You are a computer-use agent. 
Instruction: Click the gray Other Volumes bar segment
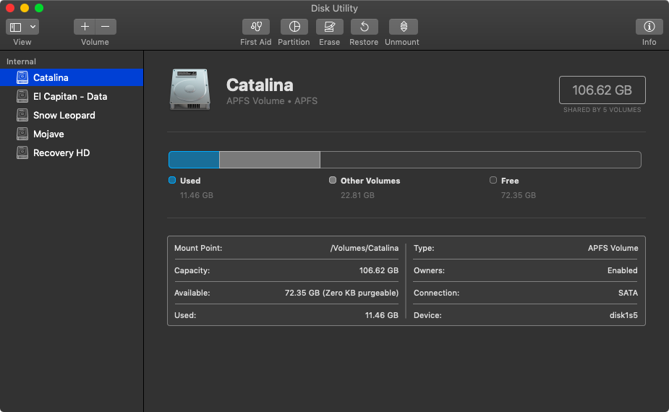tap(270, 160)
